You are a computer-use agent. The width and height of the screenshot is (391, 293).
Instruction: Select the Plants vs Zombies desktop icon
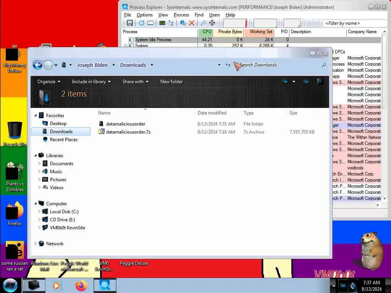coord(15,177)
